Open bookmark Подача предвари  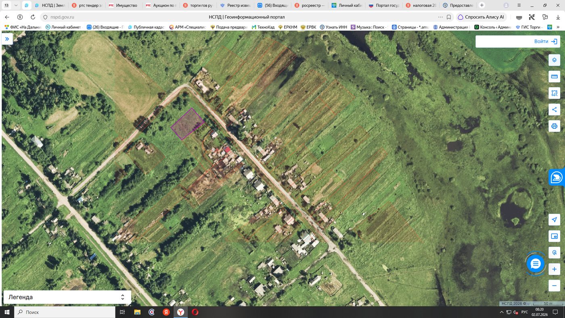click(x=229, y=27)
